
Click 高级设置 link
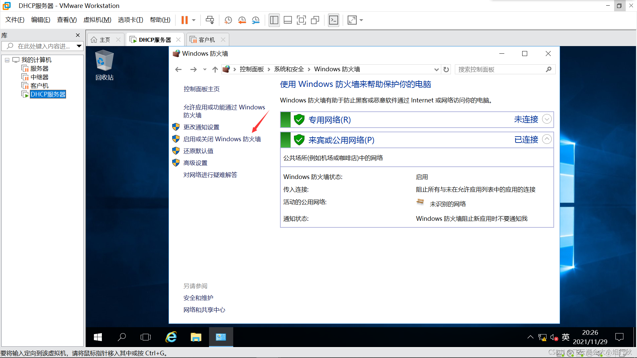(x=195, y=163)
